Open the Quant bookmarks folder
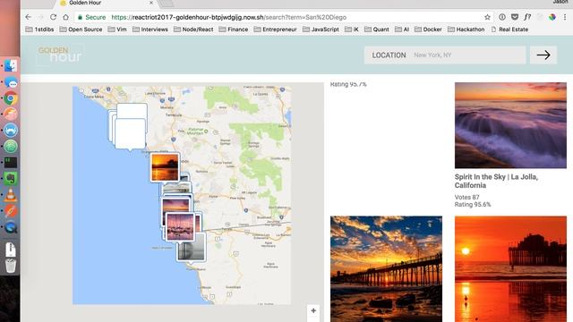Screen dimensions: 573x322 point(377,30)
